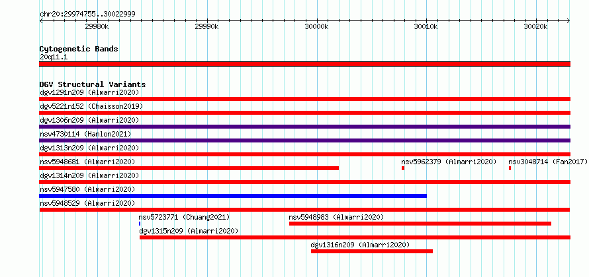Open the nsv4730114 (Hanlon2021) label
Screen dimensions: 589x277
point(85,134)
